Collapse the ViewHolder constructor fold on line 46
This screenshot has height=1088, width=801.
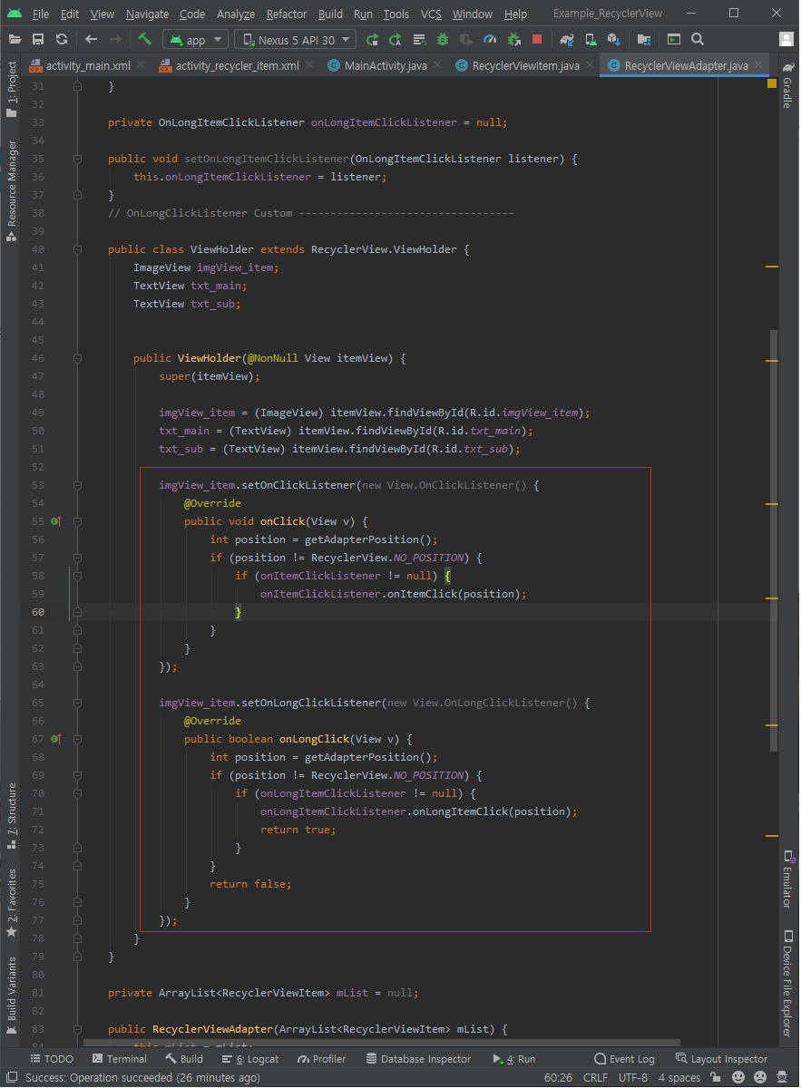pyautogui.click(x=77, y=358)
